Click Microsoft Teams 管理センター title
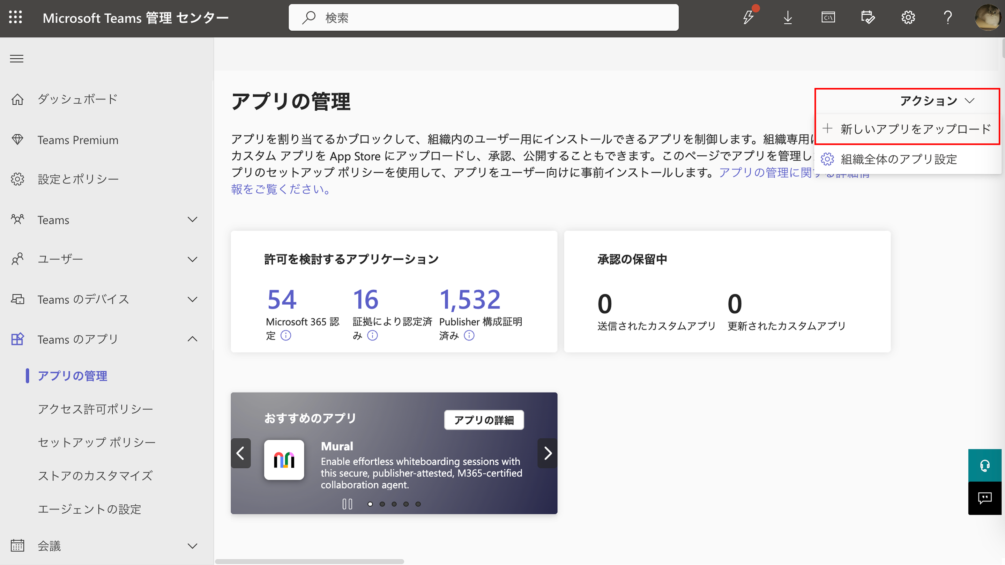Viewport: 1005px width, 565px height. click(x=135, y=17)
